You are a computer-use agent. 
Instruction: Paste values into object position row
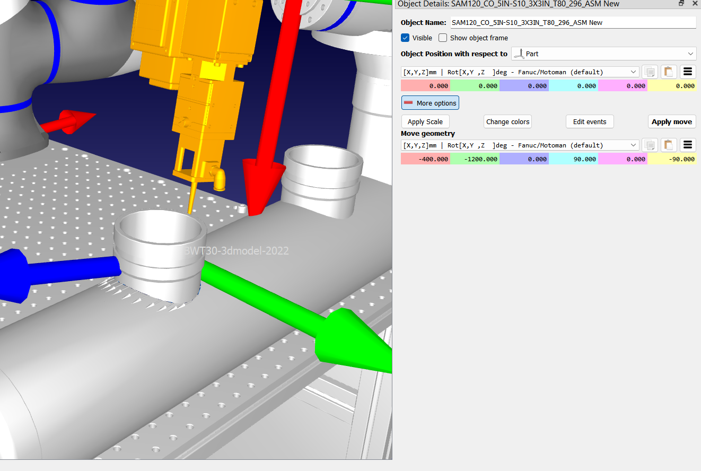coord(669,72)
